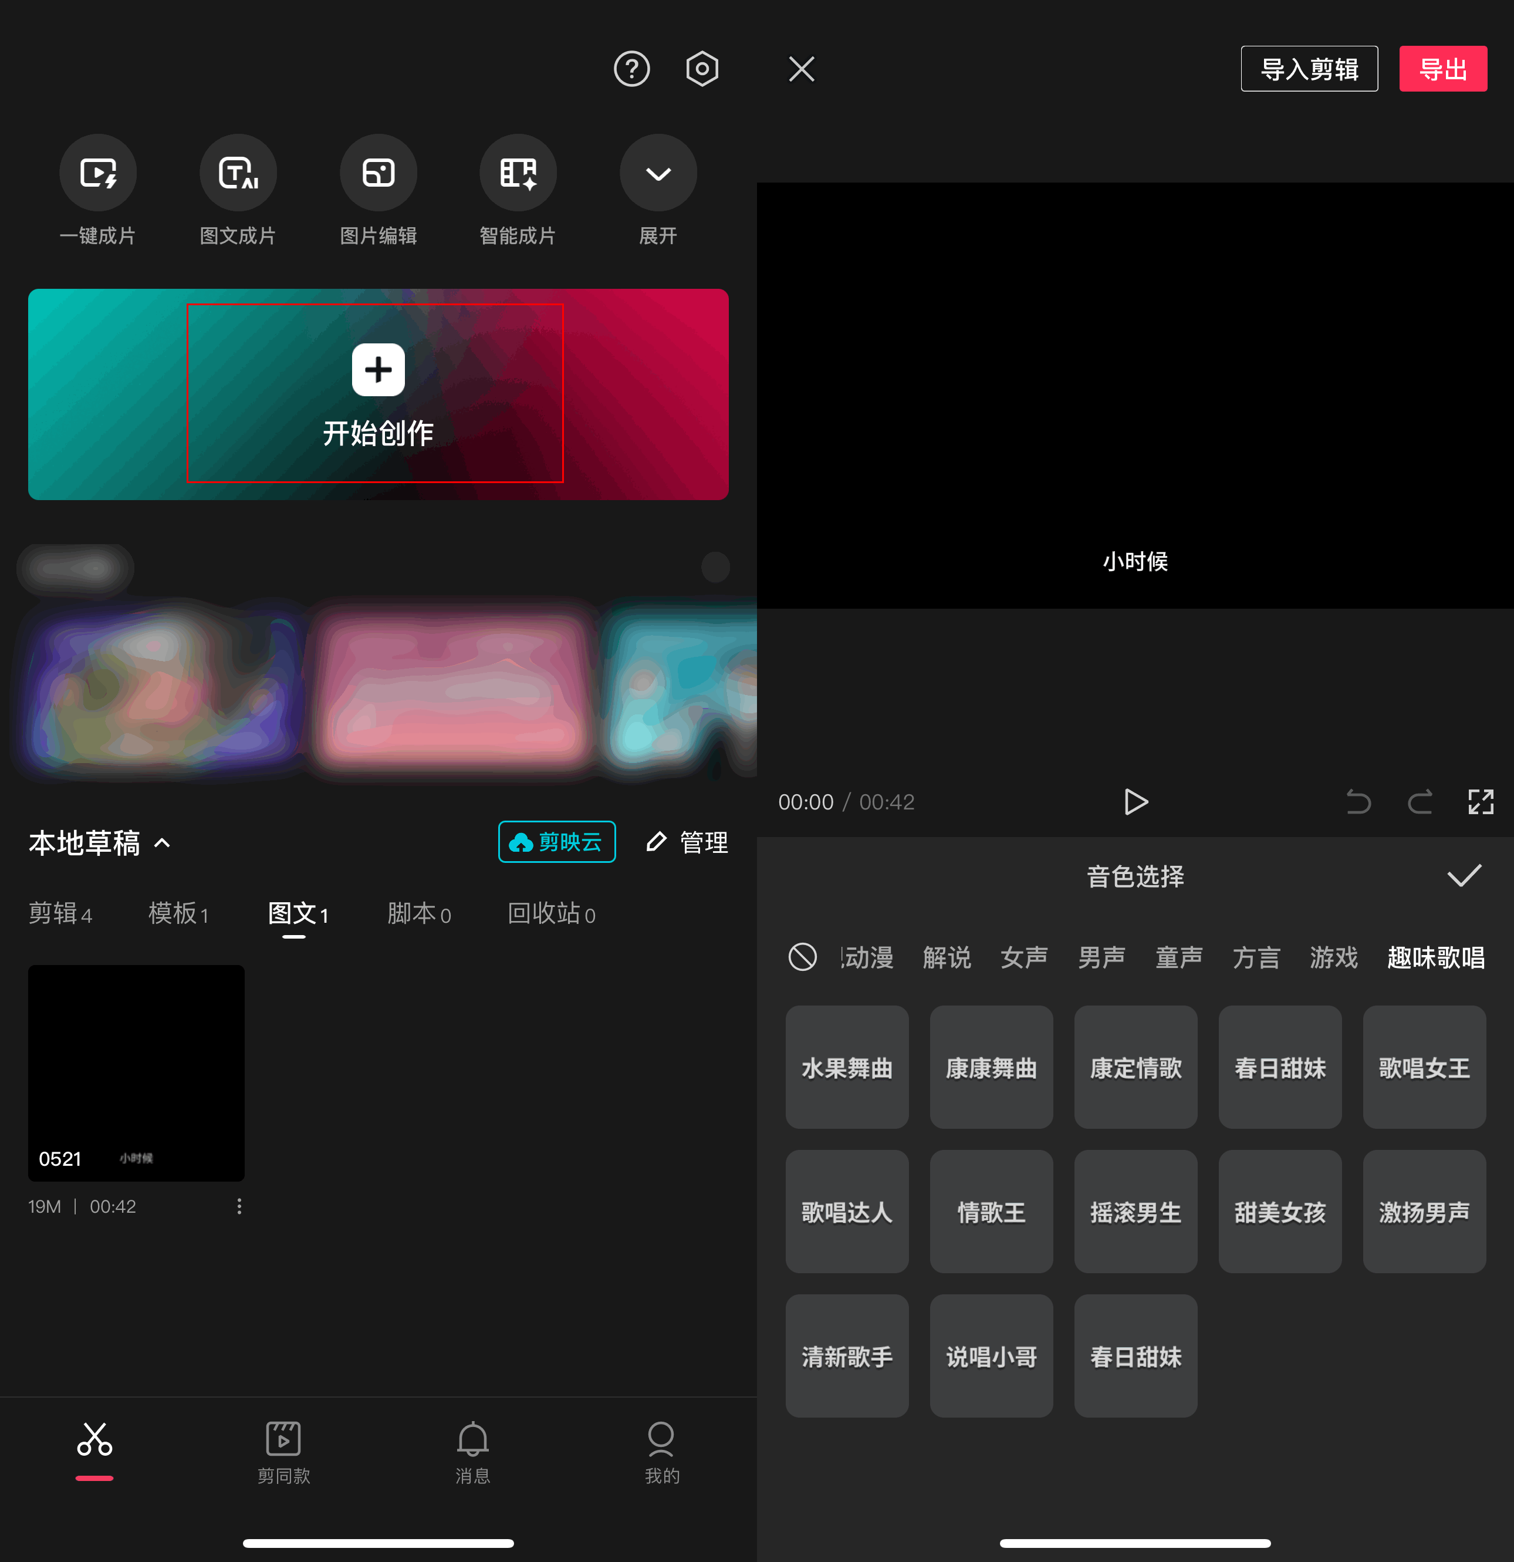
Task: Undo the last edit in the preview panel
Action: 1358,802
